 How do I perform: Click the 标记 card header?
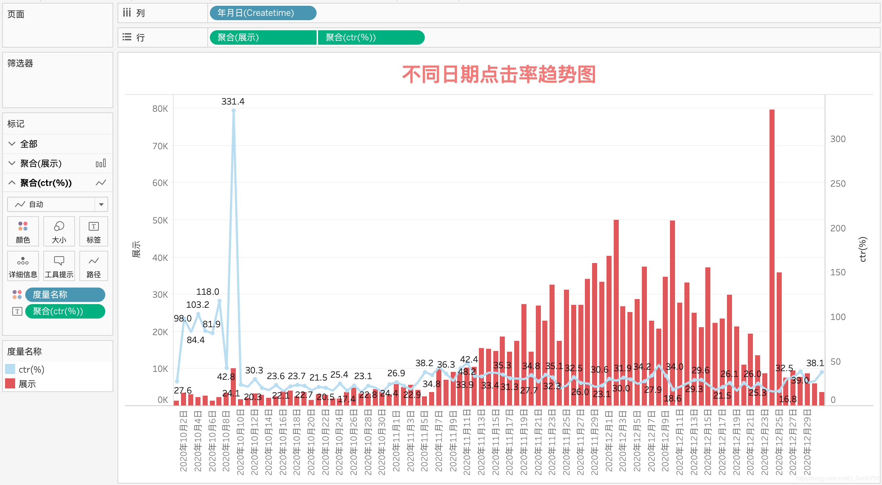pyautogui.click(x=16, y=124)
